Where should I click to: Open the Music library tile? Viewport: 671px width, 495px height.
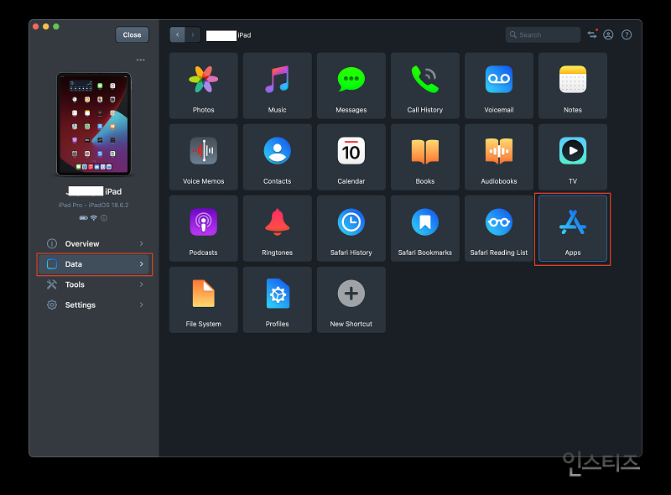pos(278,86)
